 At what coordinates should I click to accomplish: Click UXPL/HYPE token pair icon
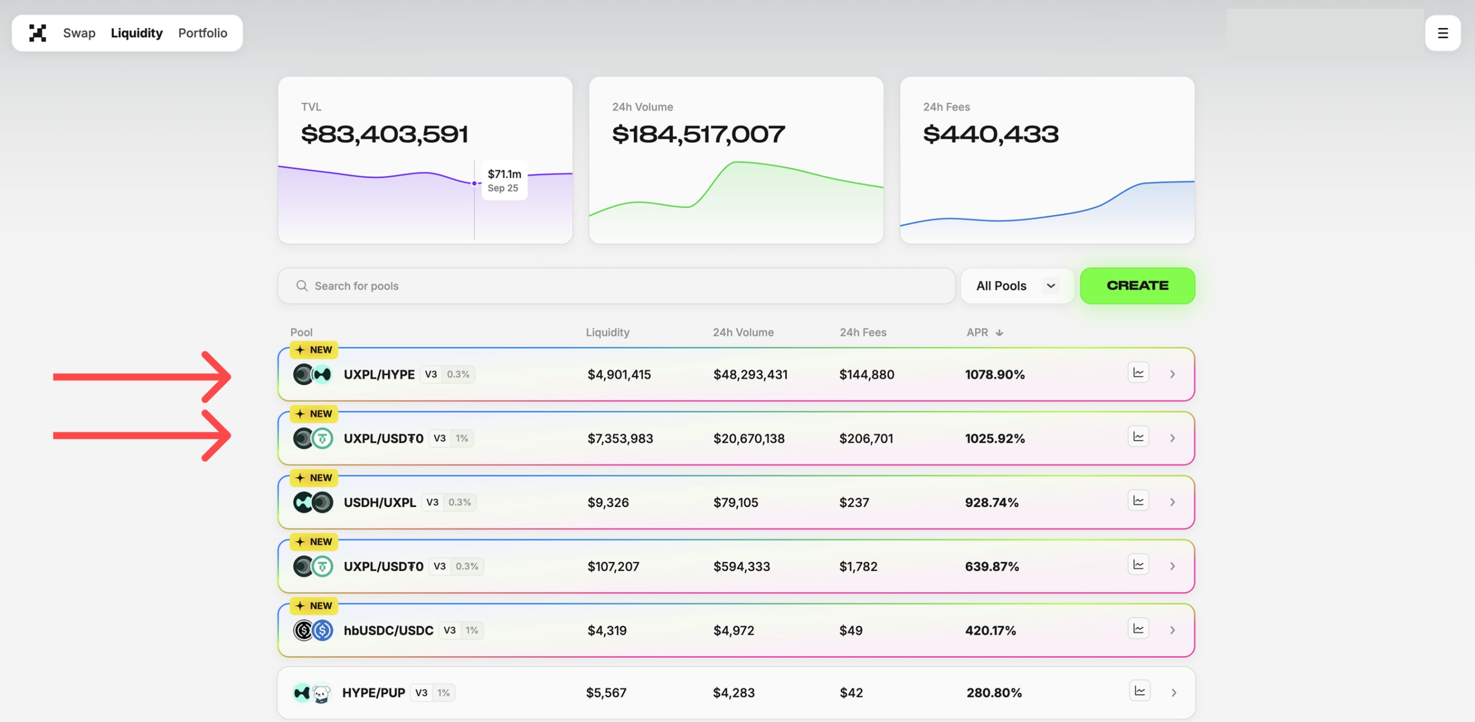tap(313, 374)
